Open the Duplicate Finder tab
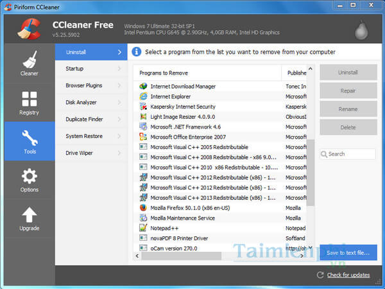385x289 pixels. [91, 119]
